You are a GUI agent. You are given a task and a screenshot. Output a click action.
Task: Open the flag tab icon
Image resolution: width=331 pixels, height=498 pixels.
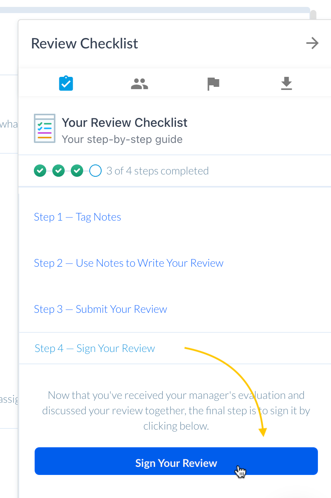click(x=213, y=83)
